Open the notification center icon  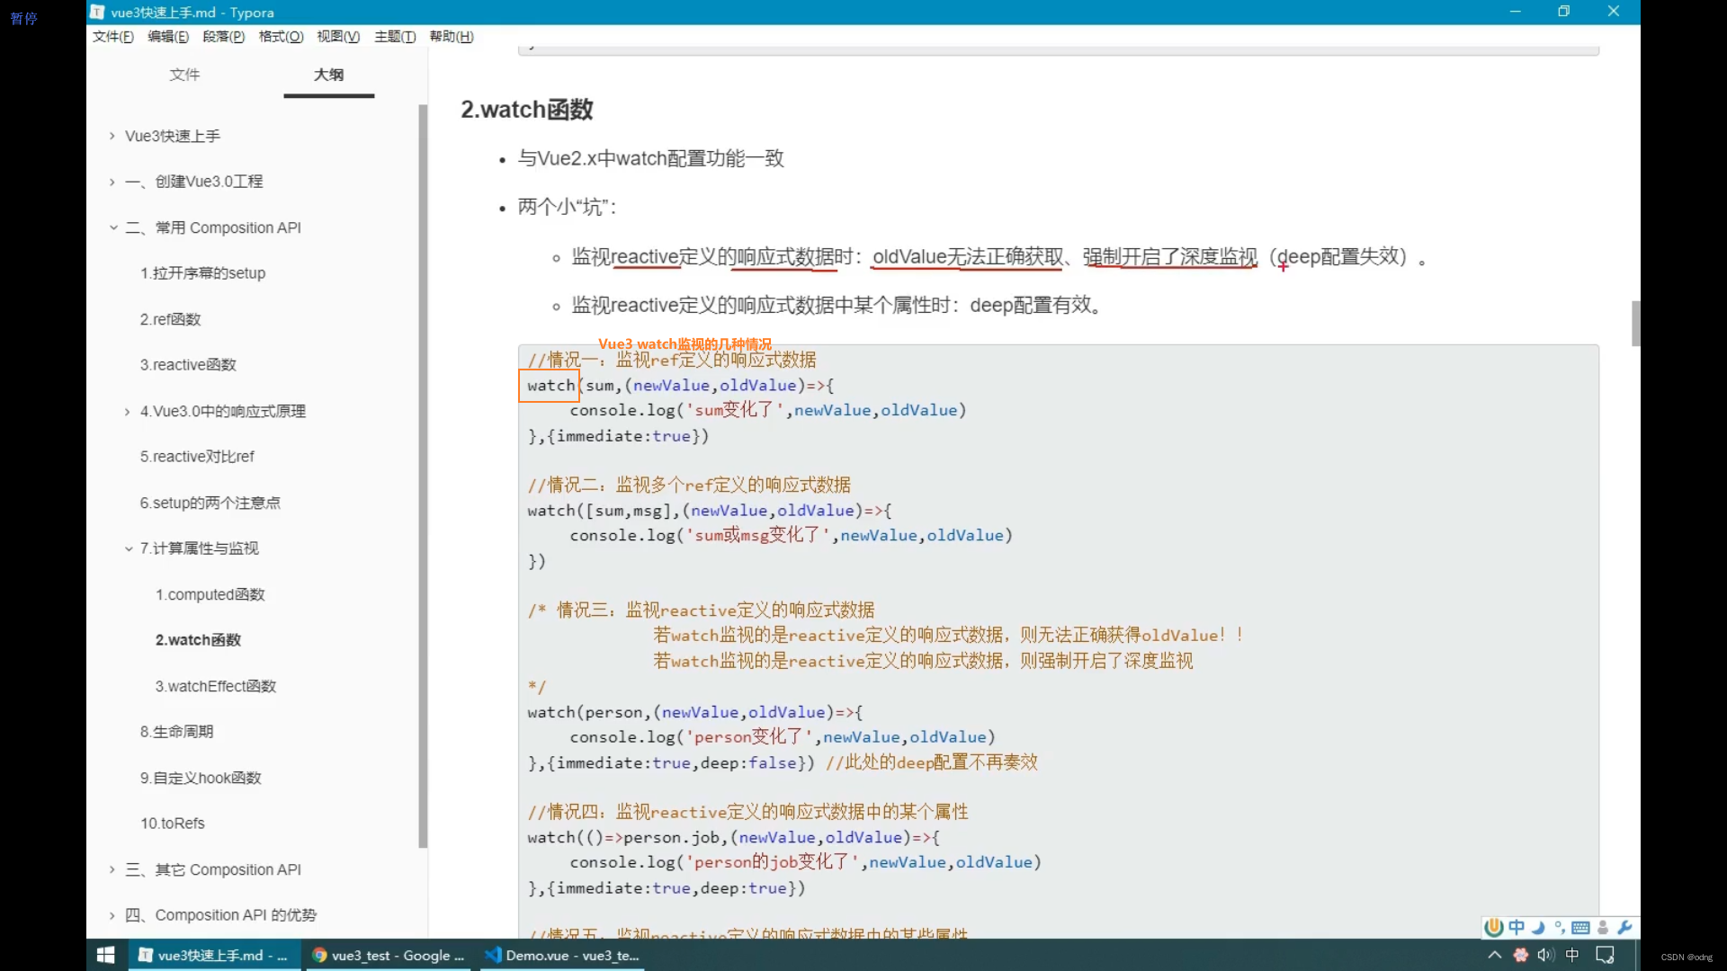point(1605,955)
